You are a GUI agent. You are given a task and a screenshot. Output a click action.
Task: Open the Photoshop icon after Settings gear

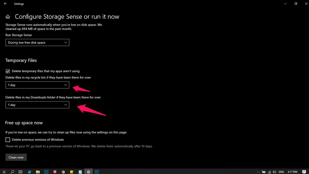point(97,172)
